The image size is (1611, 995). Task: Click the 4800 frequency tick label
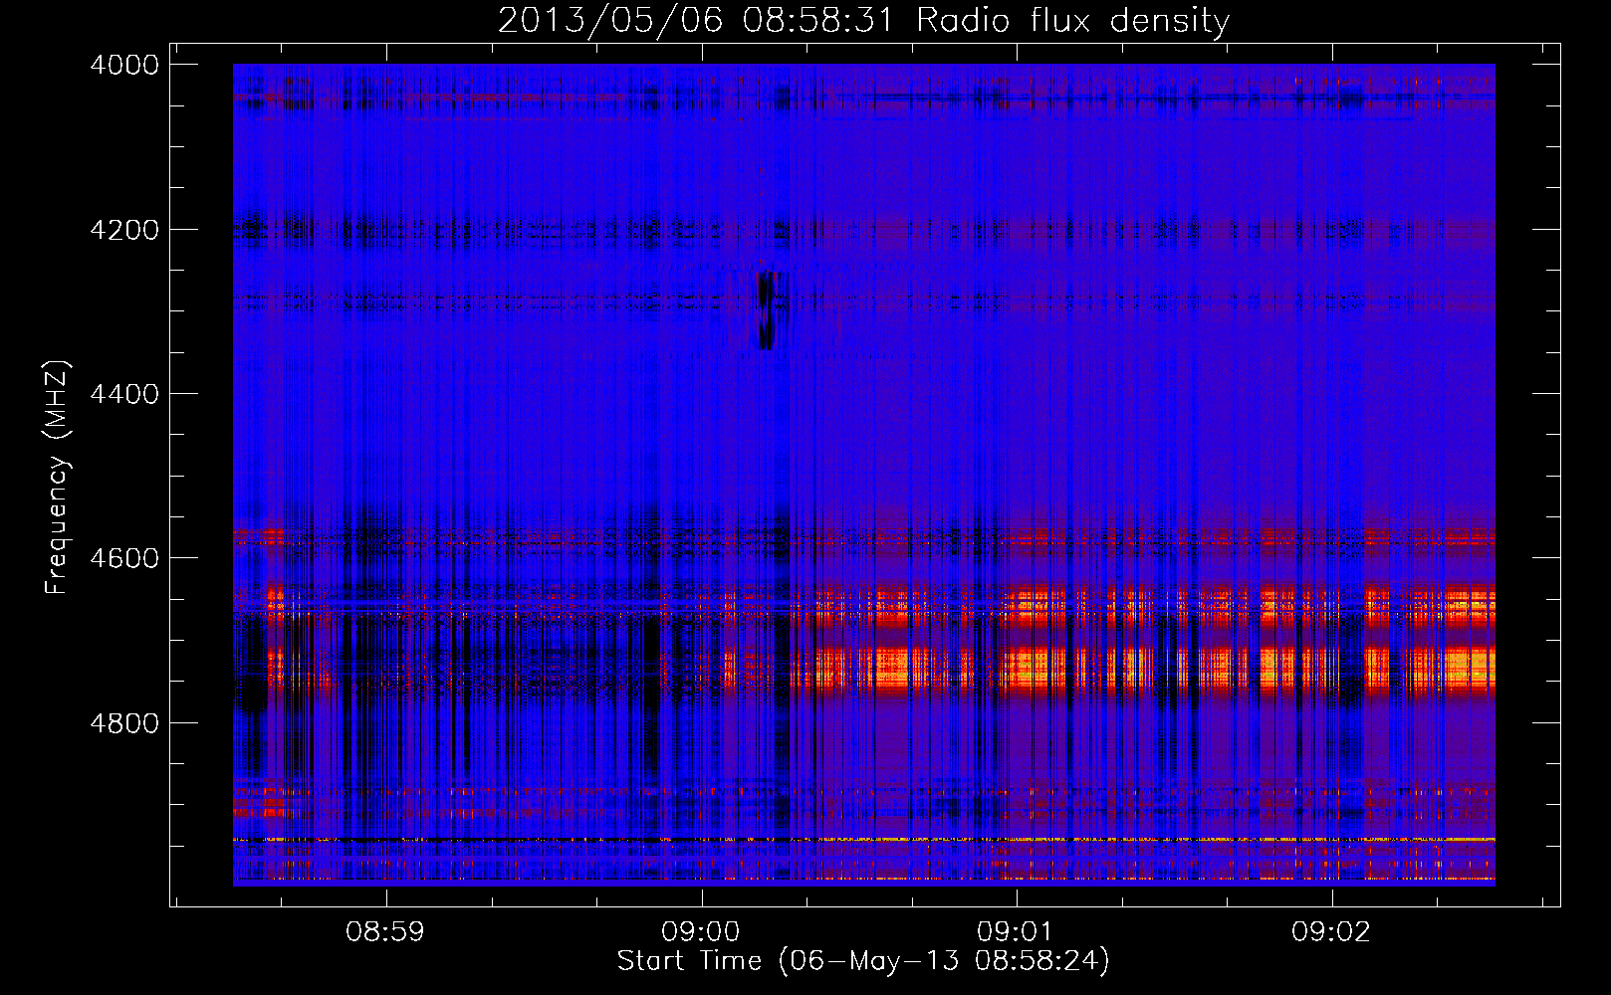tap(124, 723)
